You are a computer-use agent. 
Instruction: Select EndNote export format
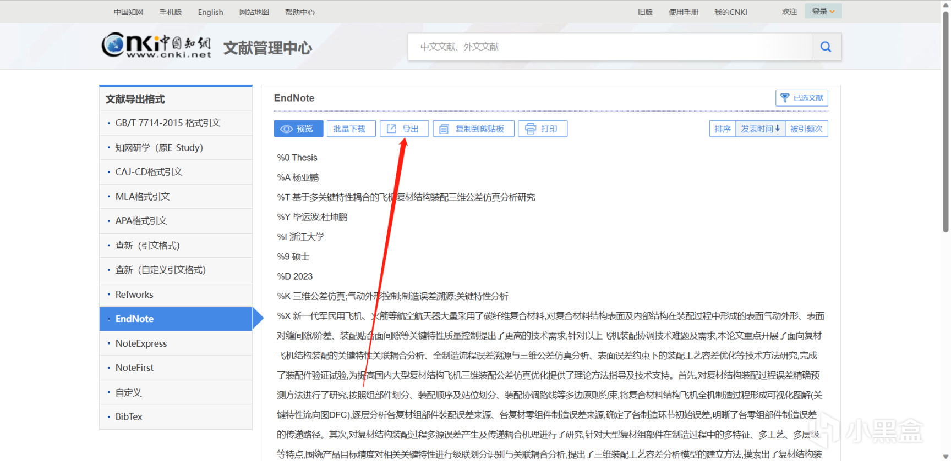tap(176, 319)
